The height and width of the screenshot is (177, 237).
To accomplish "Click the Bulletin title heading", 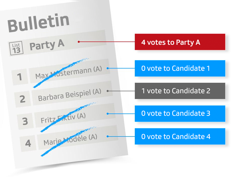I will tap(38, 23).
